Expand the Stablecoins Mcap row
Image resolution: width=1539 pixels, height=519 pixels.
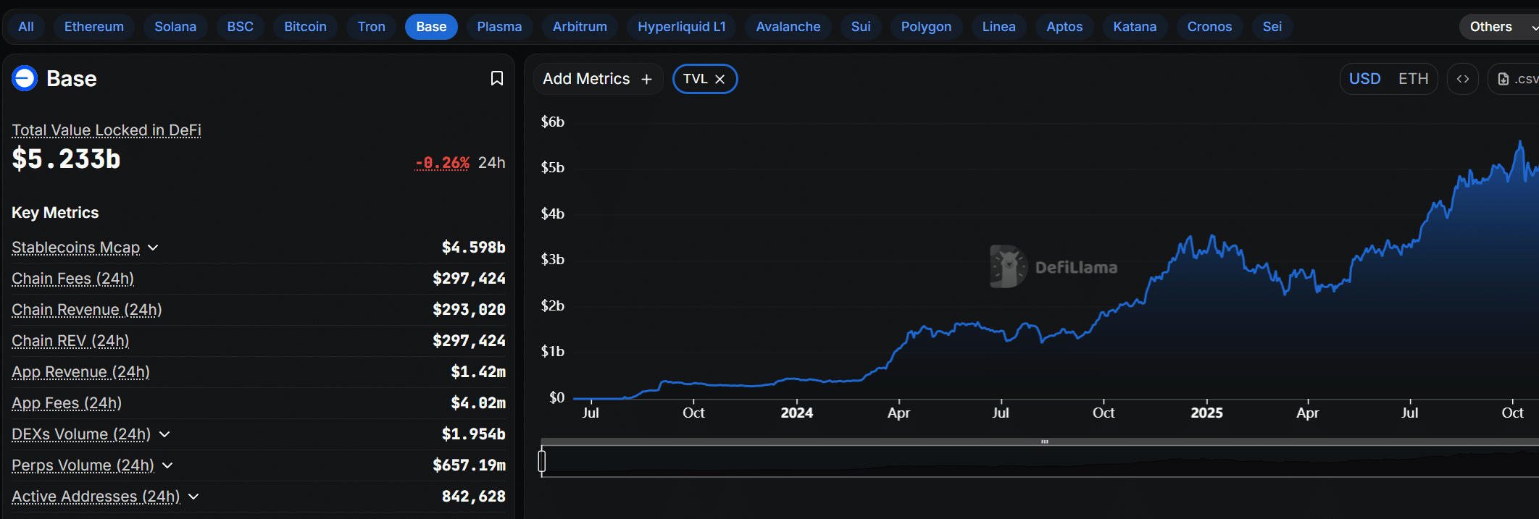click(x=153, y=248)
